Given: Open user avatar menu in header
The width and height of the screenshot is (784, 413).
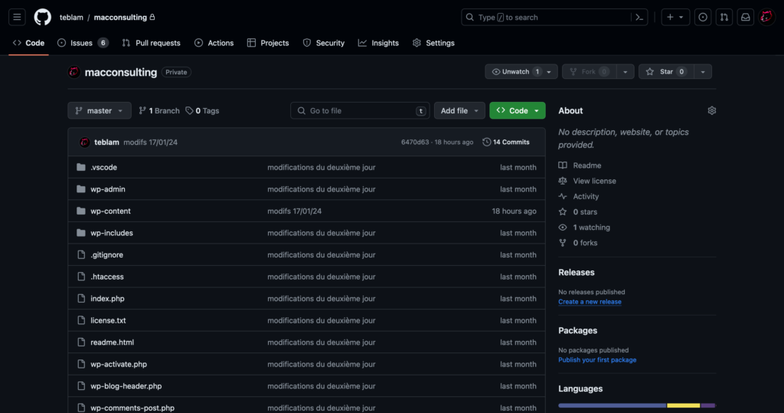Looking at the screenshot, I should (x=766, y=17).
